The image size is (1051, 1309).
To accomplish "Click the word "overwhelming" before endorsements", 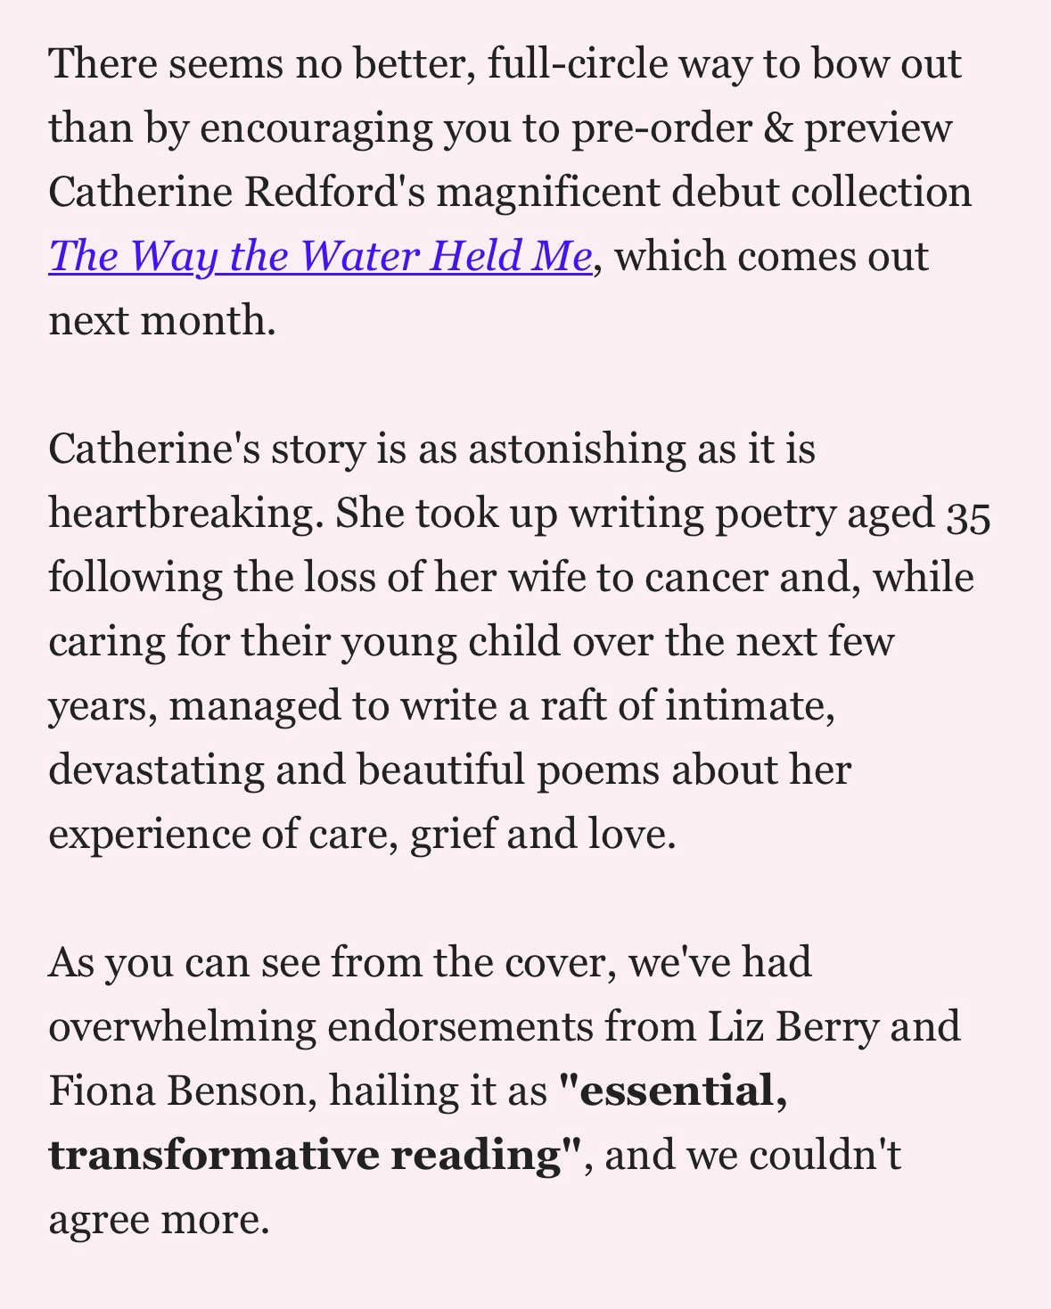I will (x=182, y=1026).
